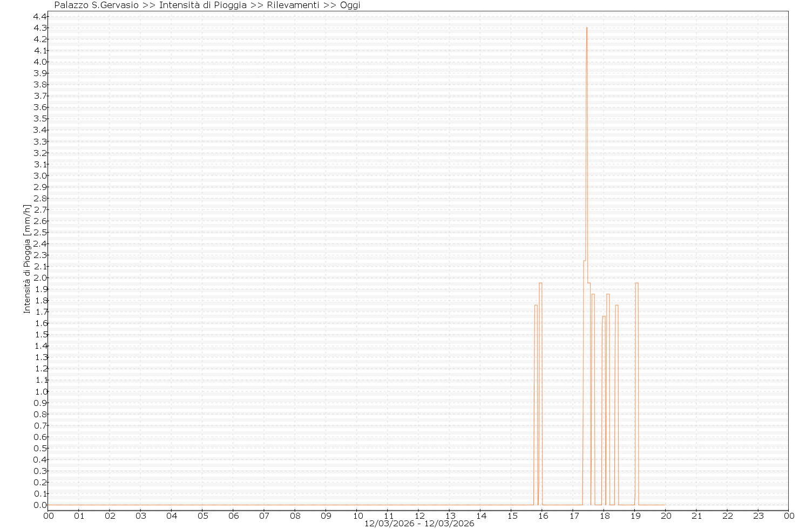
Task: Click the 4.3 mm/h peak of the rain spike
Action: pyautogui.click(x=587, y=28)
